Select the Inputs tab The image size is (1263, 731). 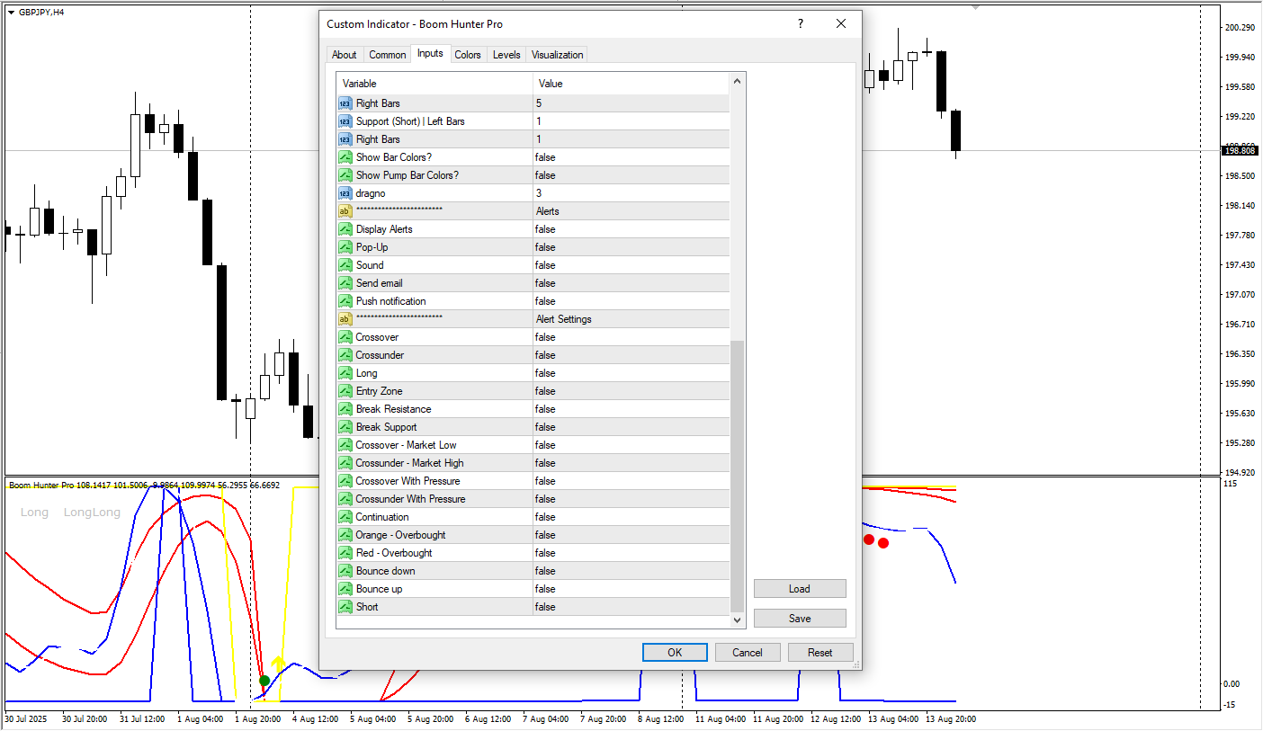pyautogui.click(x=430, y=54)
